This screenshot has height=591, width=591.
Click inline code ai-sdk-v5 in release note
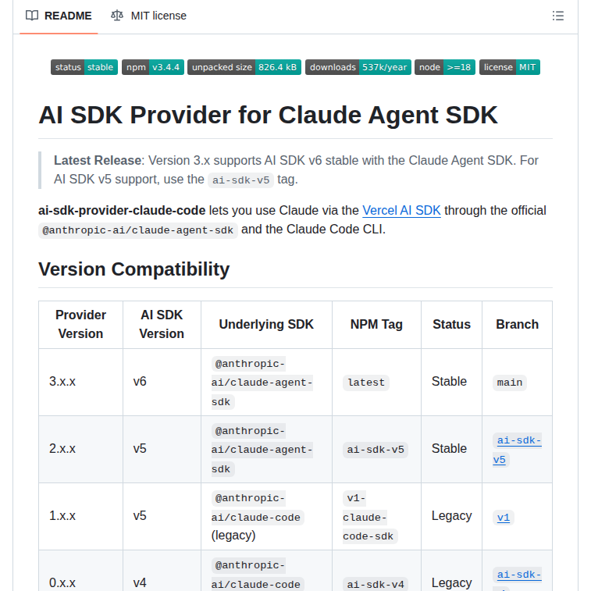(x=240, y=180)
